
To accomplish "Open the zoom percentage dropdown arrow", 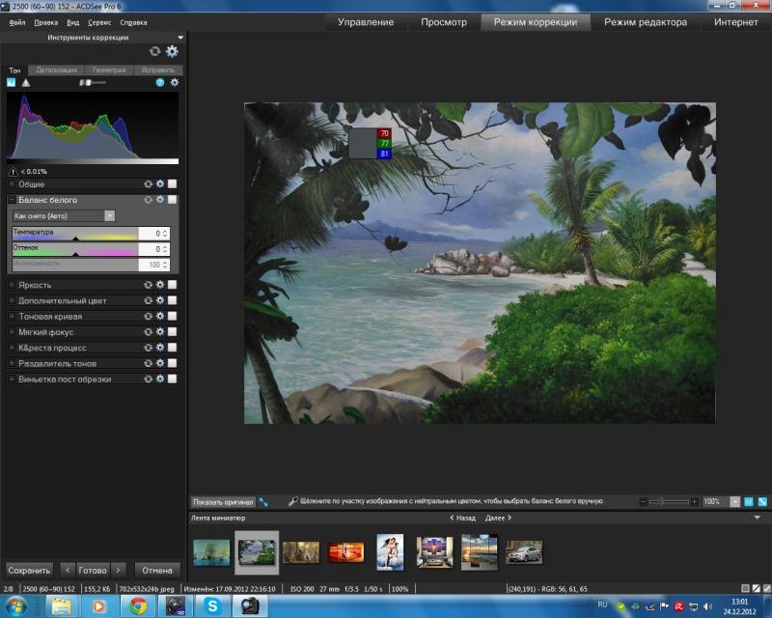I will click(734, 502).
